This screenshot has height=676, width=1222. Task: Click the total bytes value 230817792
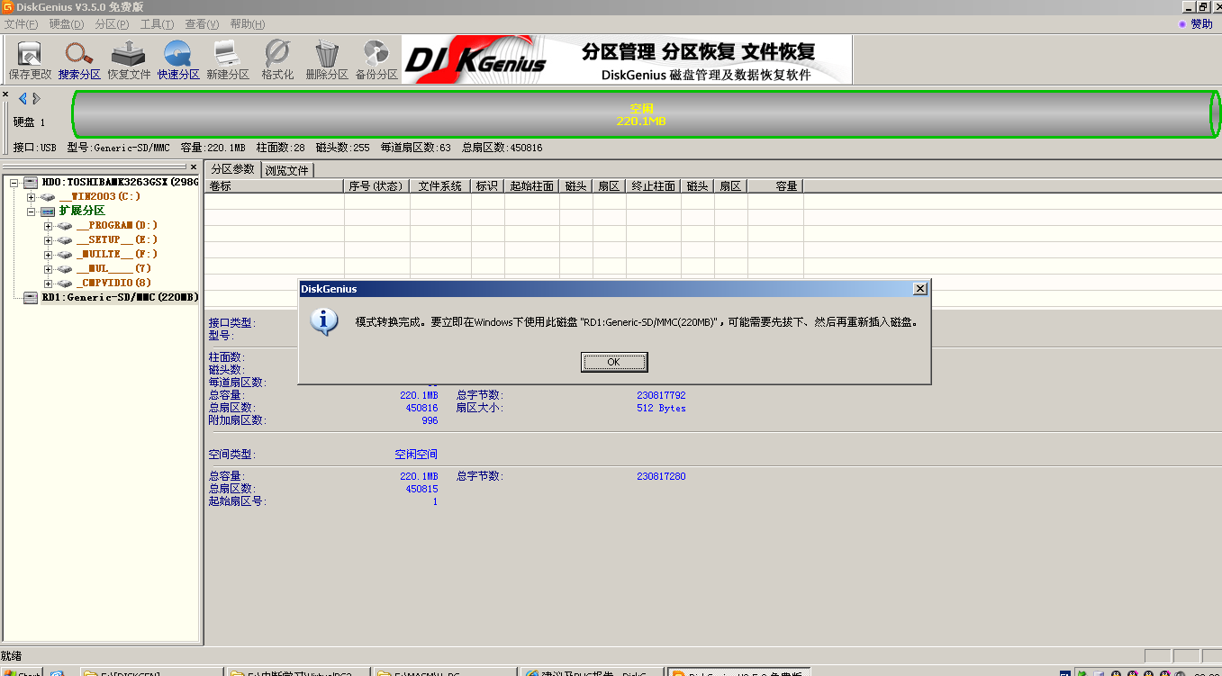point(661,395)
